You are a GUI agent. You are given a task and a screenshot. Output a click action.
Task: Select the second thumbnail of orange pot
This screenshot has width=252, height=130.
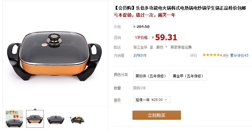click(x=35, y=119)
